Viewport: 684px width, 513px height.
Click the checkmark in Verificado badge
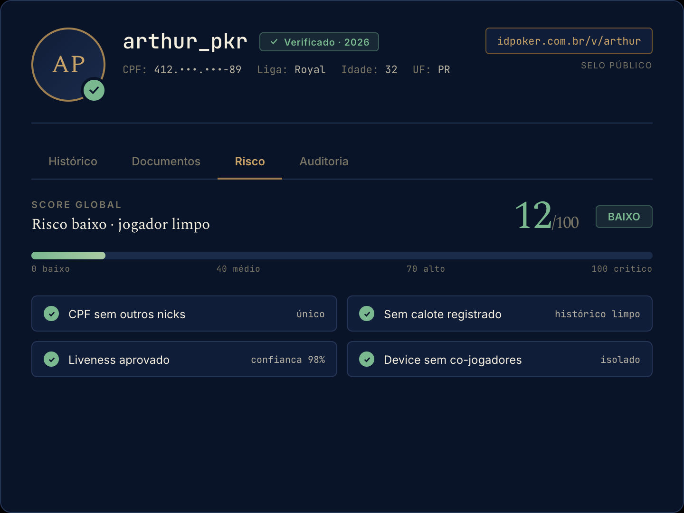(x=274, y=42)
